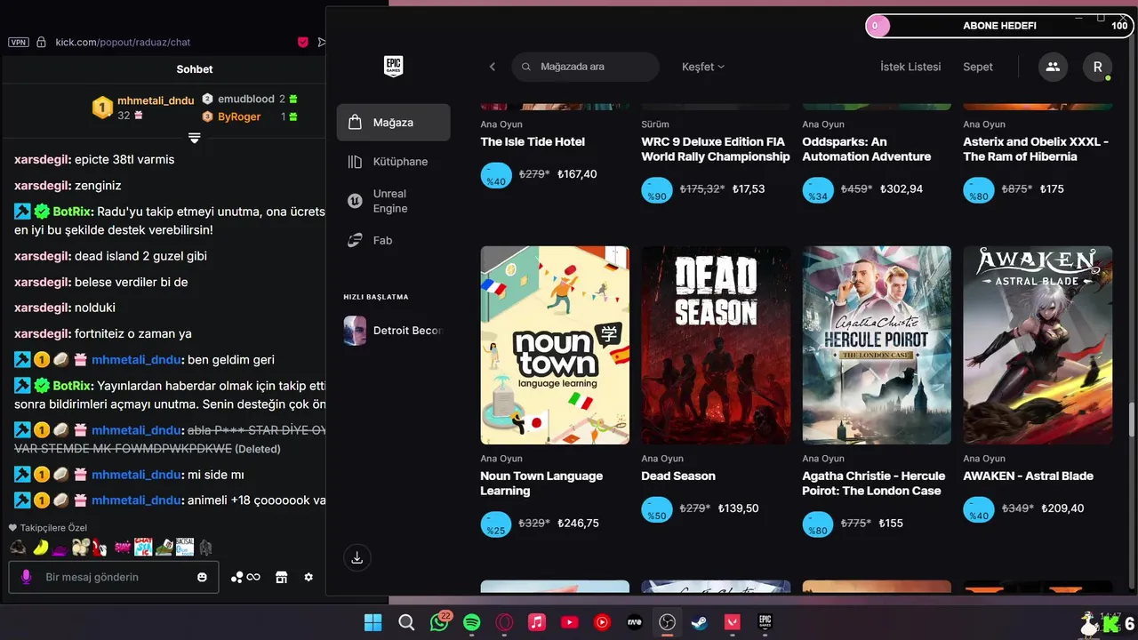
Task: Open the AWAKEN Astral Blade cover
Action: click(1038, 345)
